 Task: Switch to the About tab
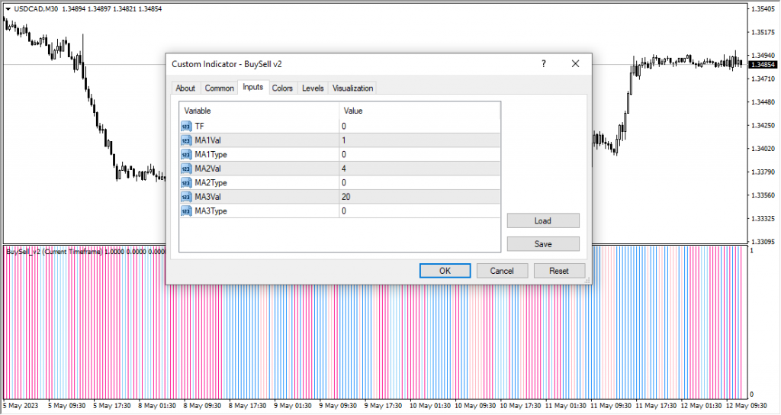pos(185,88)
